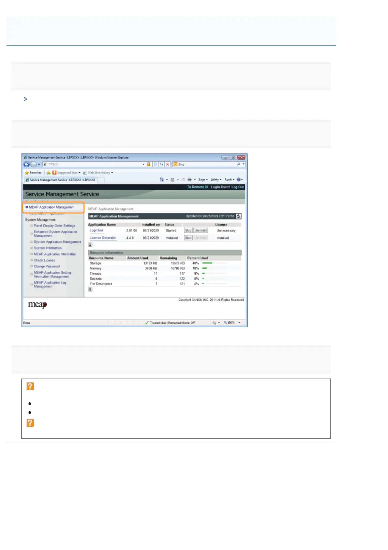This screenshot has width=388, height=550.
Task: Open System Application Management in sidebar
Action: click(57, 242)
